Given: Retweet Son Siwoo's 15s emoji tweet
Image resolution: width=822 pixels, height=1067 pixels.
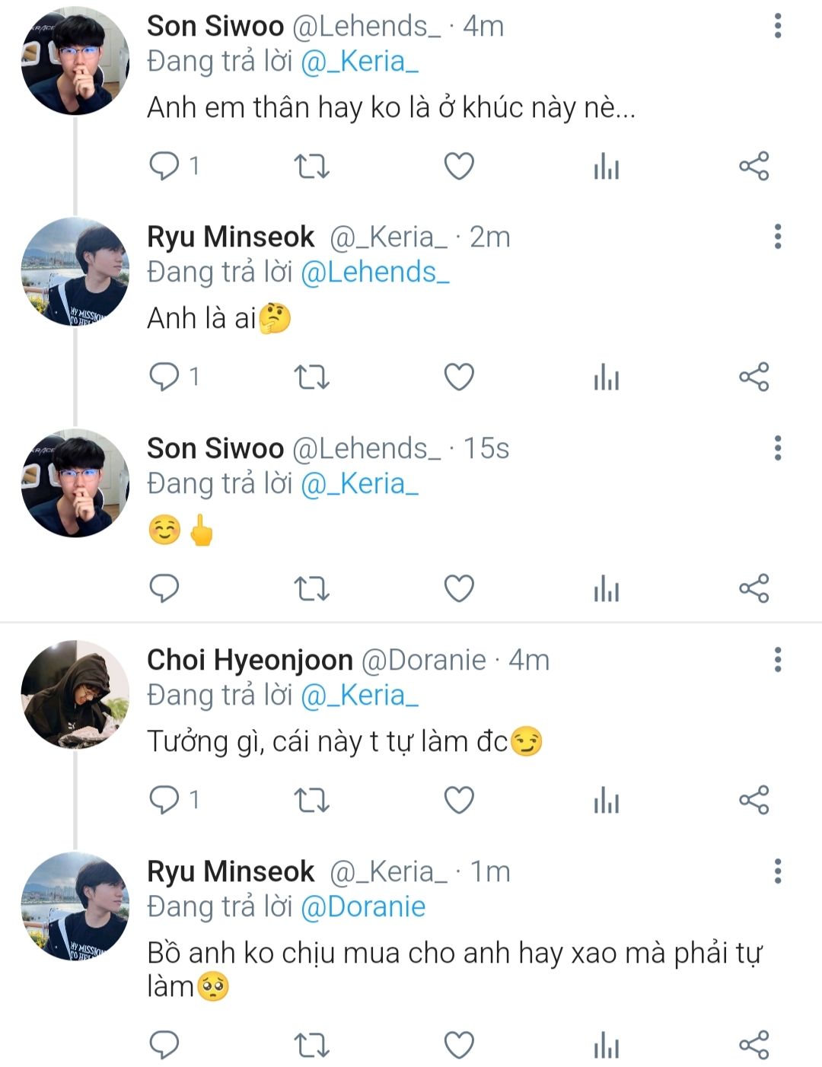Looking at the screenshot, I should (311, 588).
